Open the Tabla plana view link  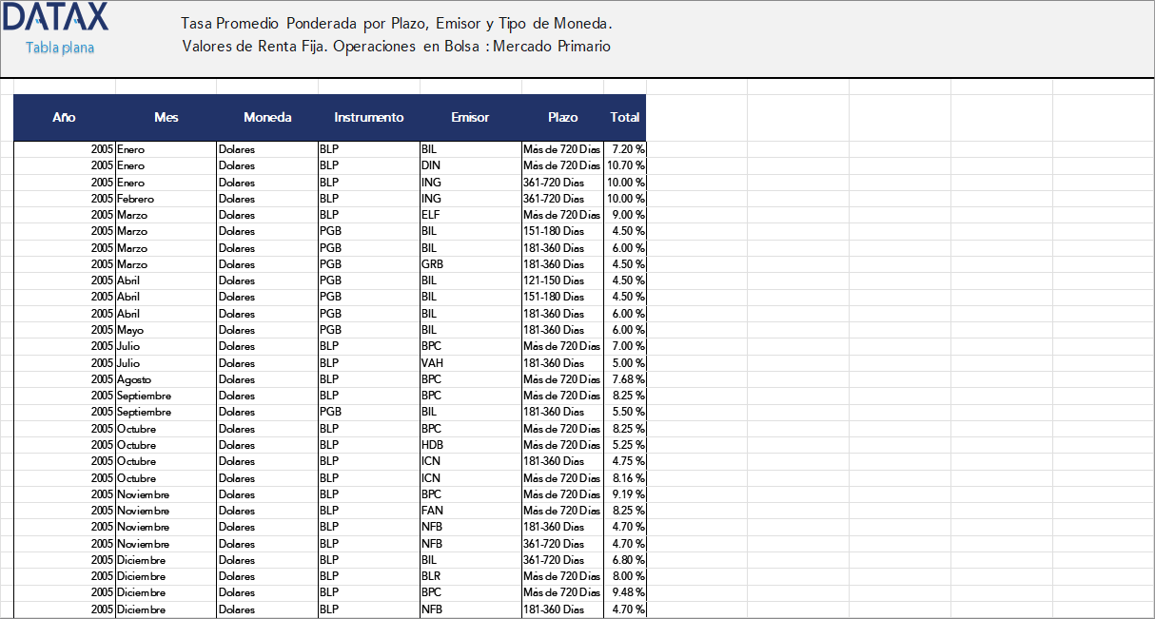57,47
